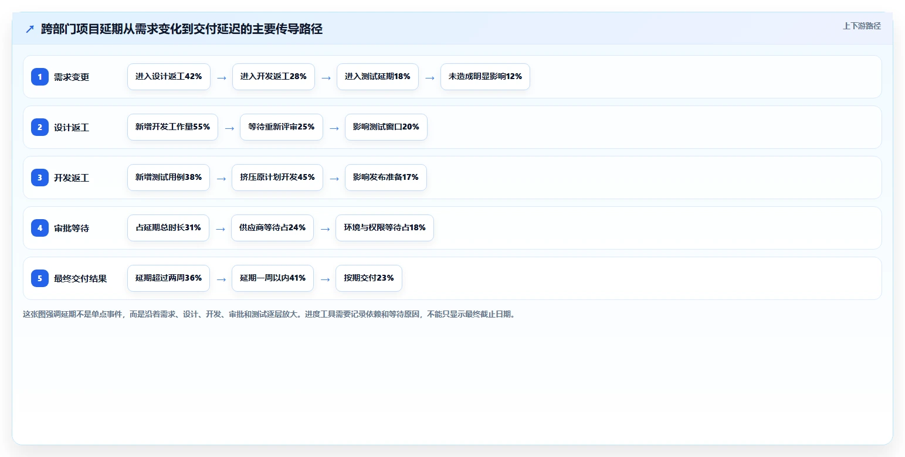
Task: Select the step 2 number badge
Action: coord(40,127)
